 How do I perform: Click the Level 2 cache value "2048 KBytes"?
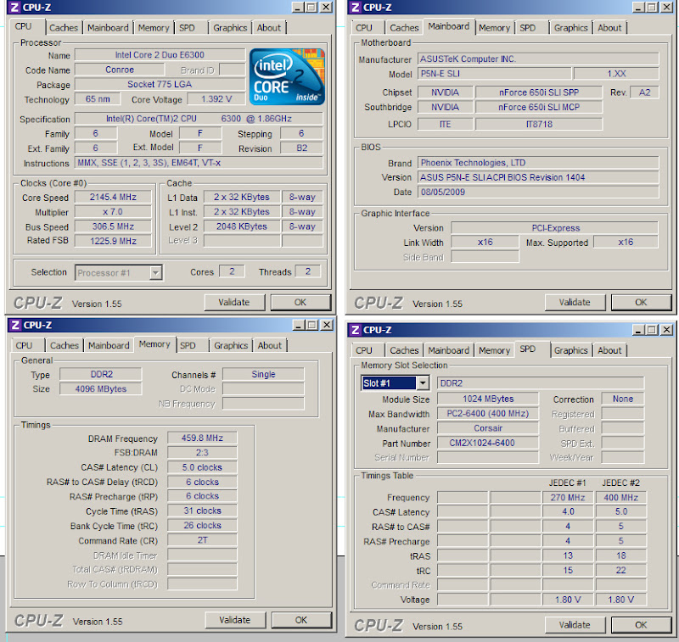[x=242, y=226]
